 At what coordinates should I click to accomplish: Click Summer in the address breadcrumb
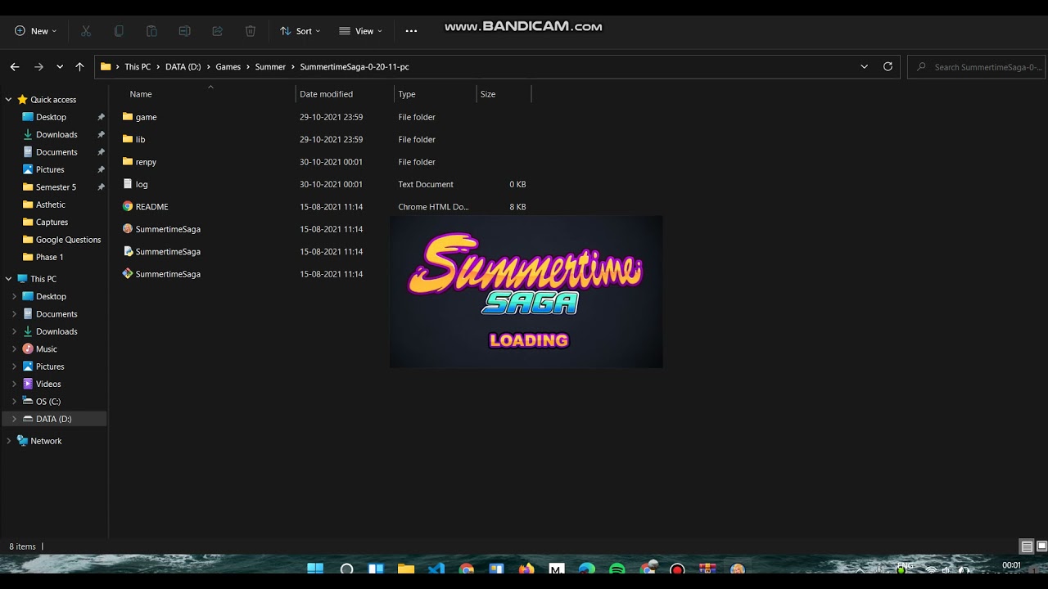pos(270,67)
